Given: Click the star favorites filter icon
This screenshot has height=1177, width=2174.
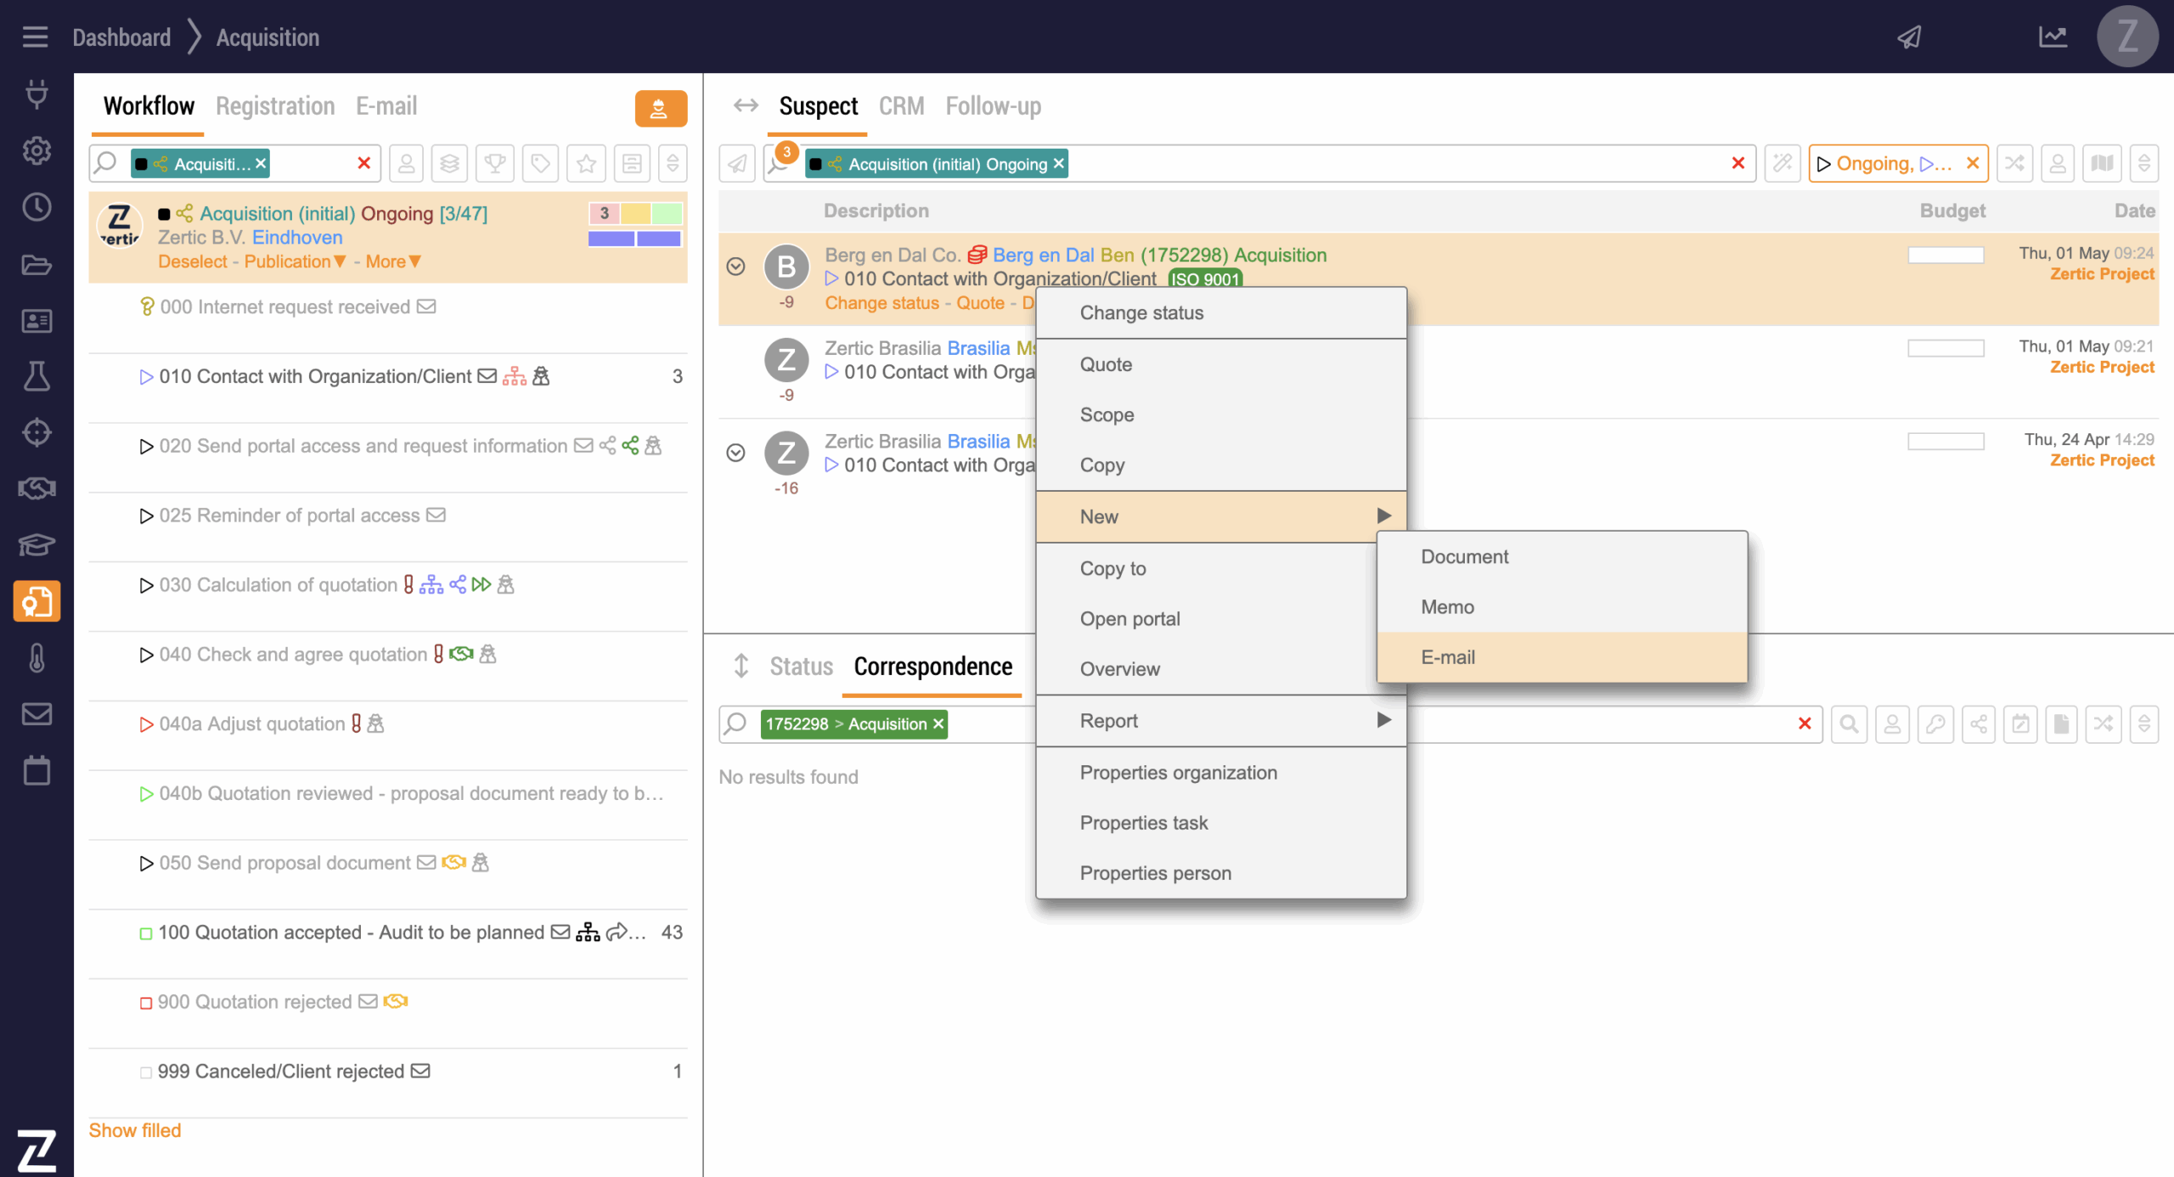Looking at the screenshot, I should 586,163.
